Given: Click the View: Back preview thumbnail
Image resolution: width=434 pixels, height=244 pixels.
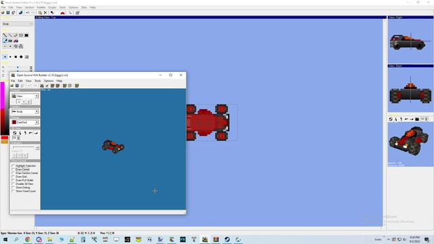Looking at the screenshot, I should [x=410, y=89].
